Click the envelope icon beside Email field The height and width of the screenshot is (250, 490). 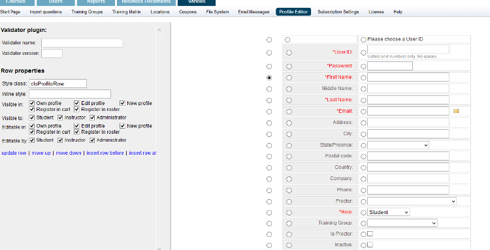456,111
